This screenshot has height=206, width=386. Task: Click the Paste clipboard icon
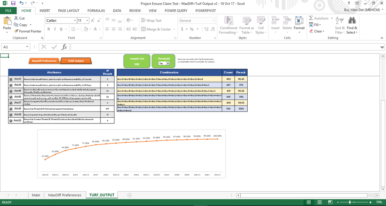pyautogui.click(x=7, y=21)
